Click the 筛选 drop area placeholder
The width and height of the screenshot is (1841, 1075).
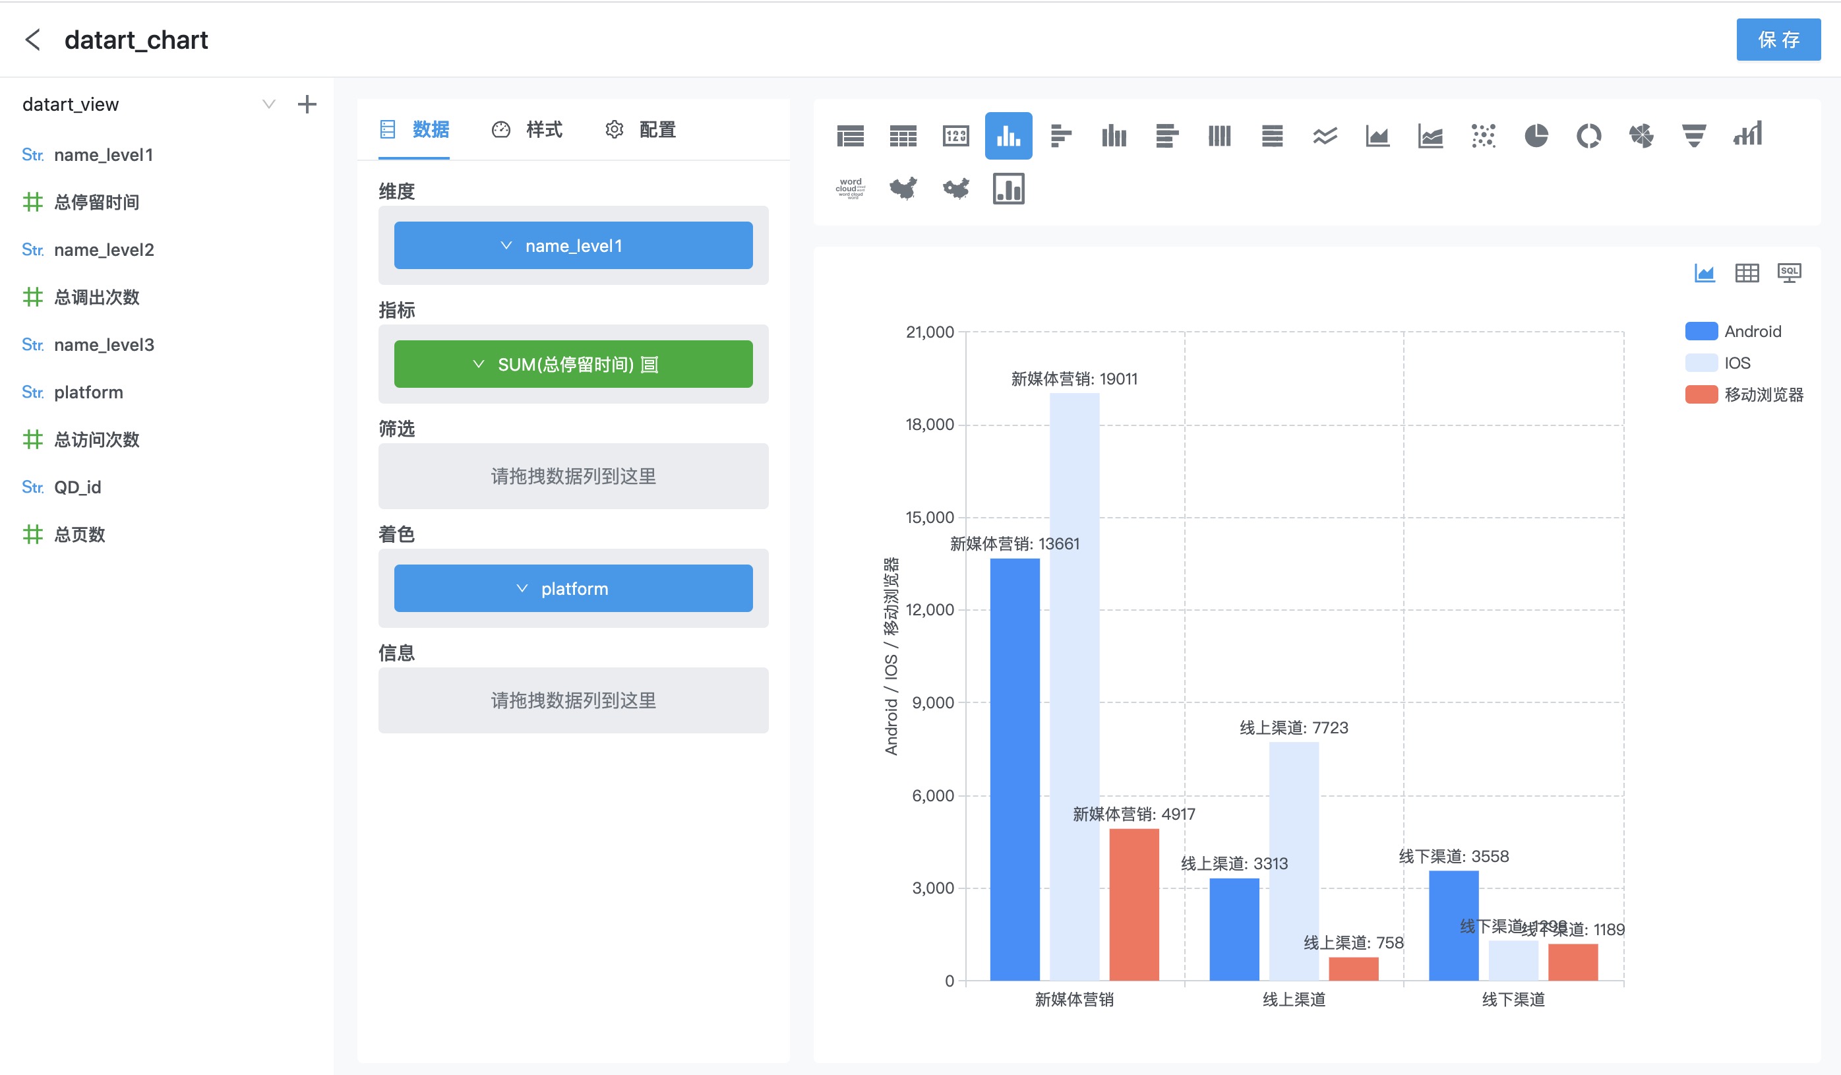(573, 476)
